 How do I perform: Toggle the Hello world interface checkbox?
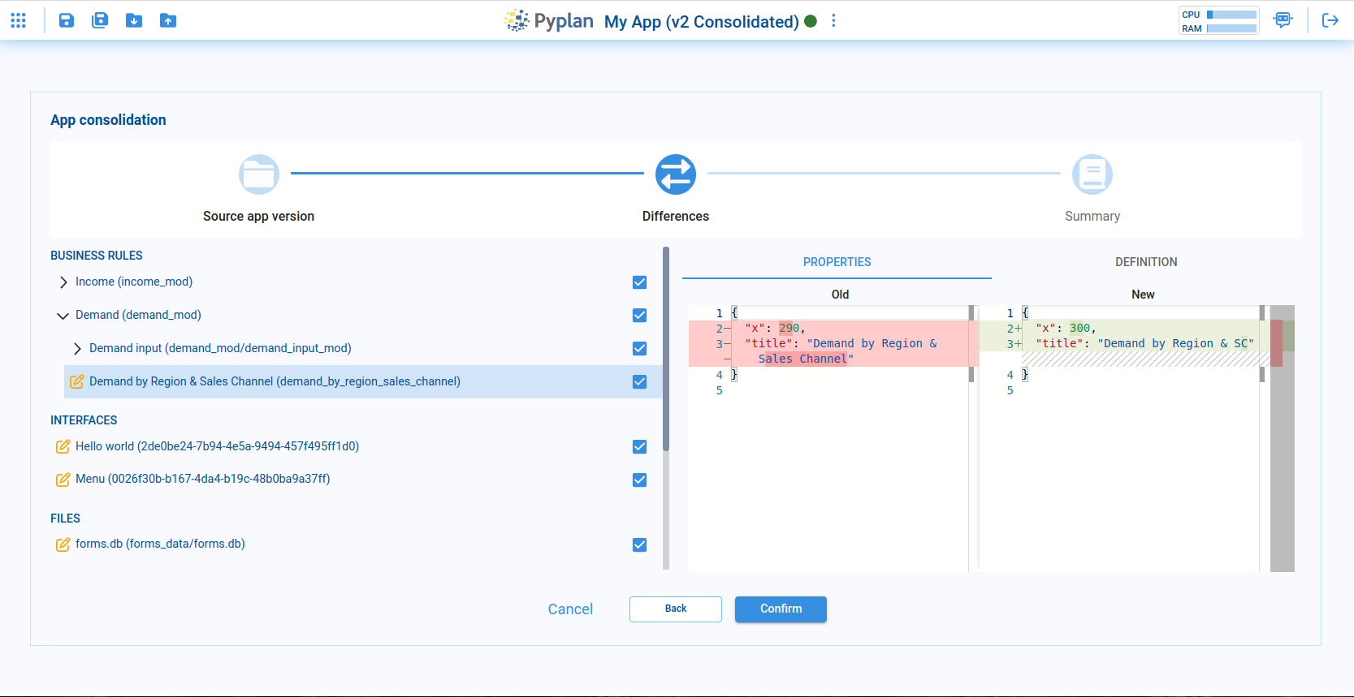[640, 447]
